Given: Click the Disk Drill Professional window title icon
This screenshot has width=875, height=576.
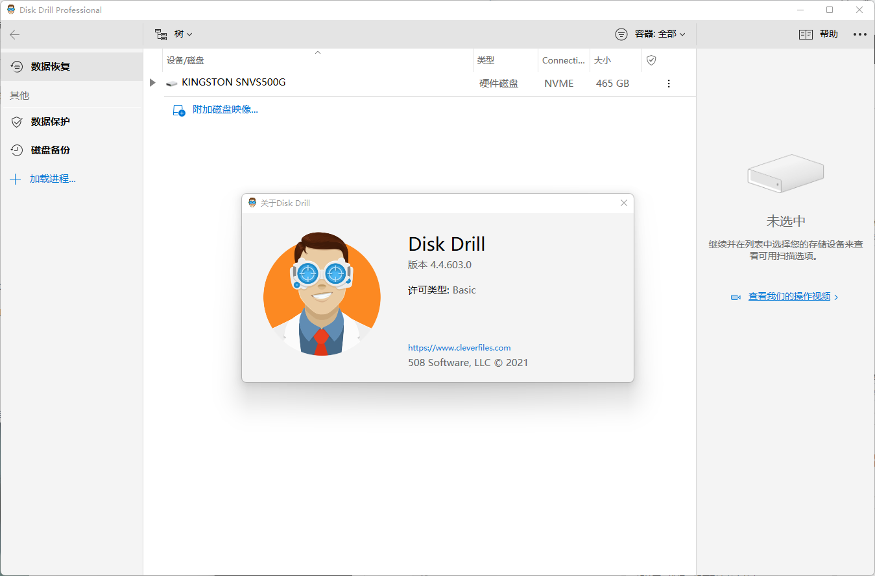Looking at the screenshot, I should pos(10,10).
